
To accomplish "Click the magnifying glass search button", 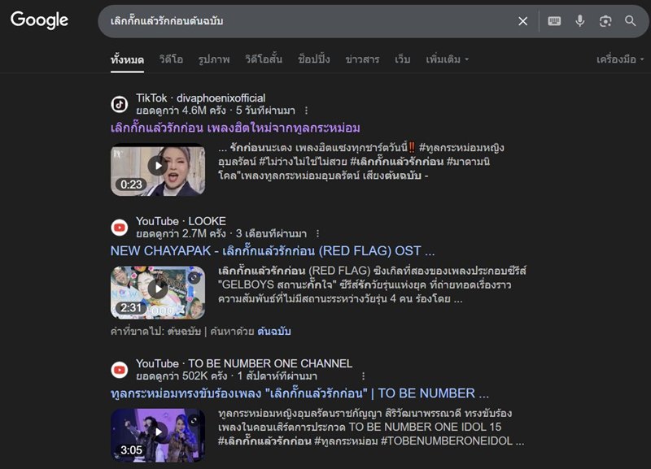I will point(631,21).
